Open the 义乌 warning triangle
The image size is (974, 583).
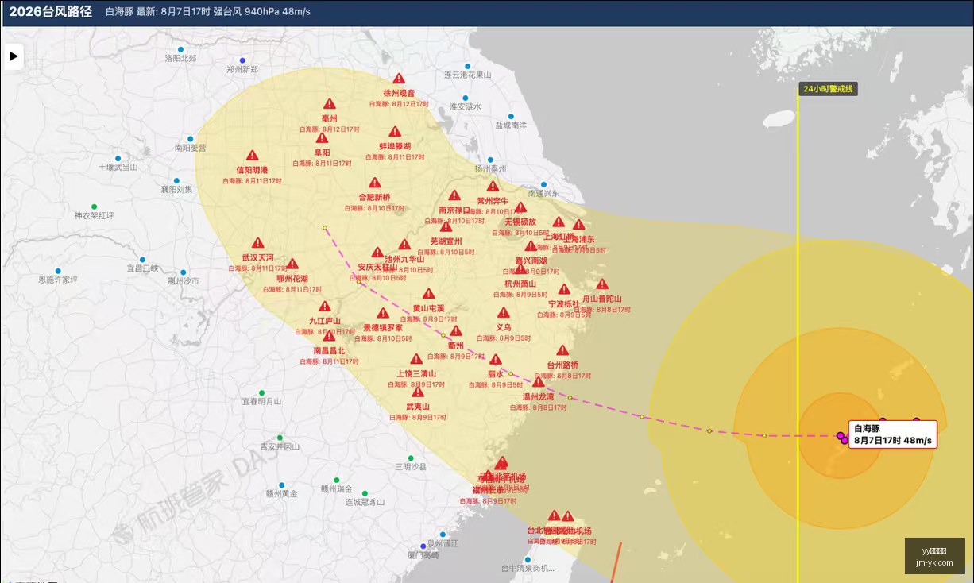[504, 313]
